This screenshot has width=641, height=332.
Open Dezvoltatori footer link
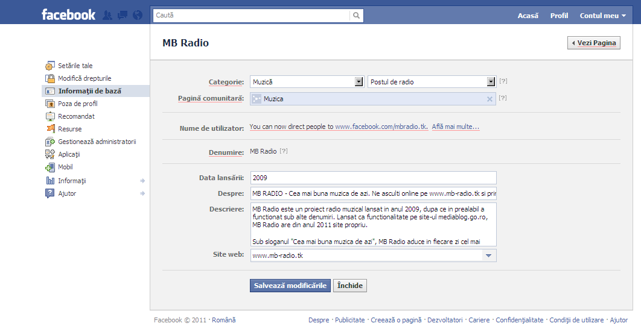(445, 320)
